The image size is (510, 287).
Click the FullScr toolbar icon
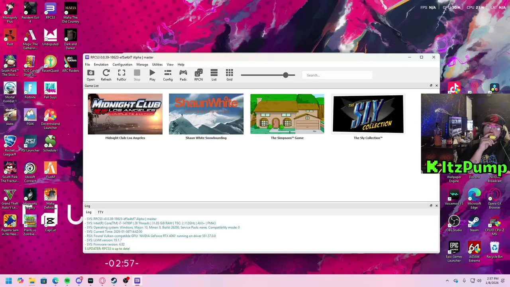(x=122, y=75)
